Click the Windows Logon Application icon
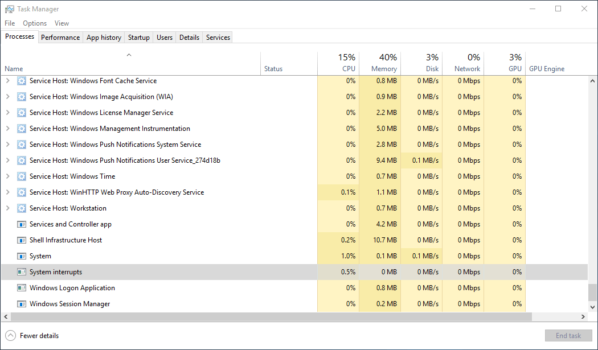Image resolution: width=598 pixels, height=350 pixels. [22, 288]
